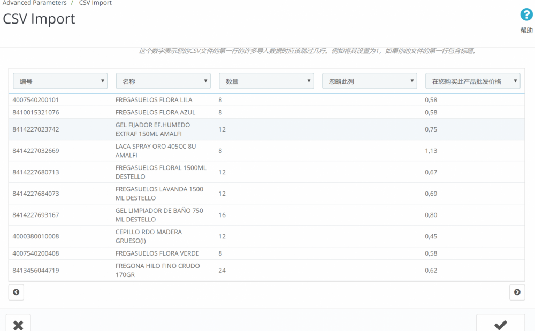535x331 pixels.
Task: Select cell 8413456044719
Action: point(35,271)
